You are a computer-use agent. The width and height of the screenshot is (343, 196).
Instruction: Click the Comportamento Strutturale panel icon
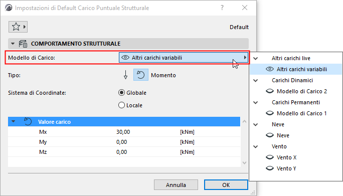click(23, 44)
